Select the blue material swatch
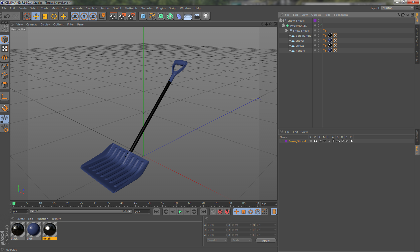 (x=34, y=231)
